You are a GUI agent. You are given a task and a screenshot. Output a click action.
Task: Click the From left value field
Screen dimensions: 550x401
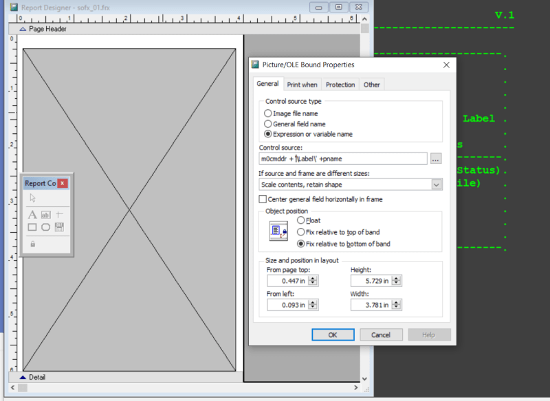(x=289, y=304)
